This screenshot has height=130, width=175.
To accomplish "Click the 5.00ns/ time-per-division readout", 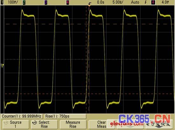I will coord(118,2).
